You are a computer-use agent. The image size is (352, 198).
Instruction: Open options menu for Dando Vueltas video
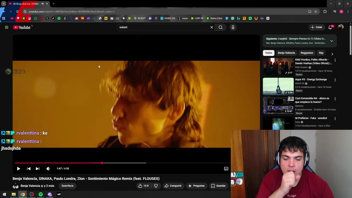click(x=335, y=60)
